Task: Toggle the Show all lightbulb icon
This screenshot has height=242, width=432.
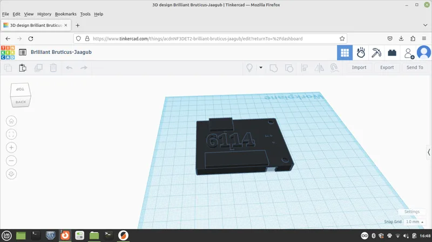Action: tap(249, 68)
